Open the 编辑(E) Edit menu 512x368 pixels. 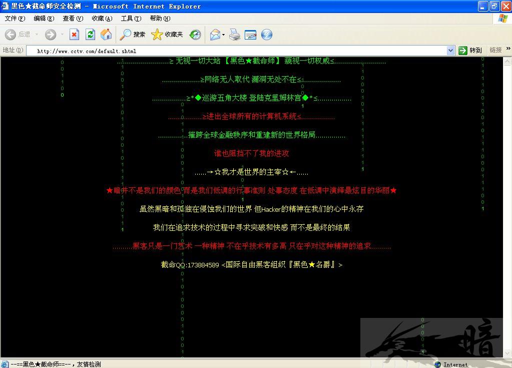tap(44, 19)
